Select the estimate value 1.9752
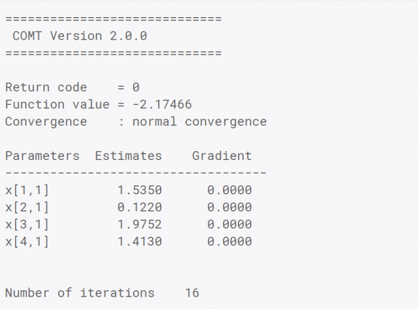 click(140, 224)
